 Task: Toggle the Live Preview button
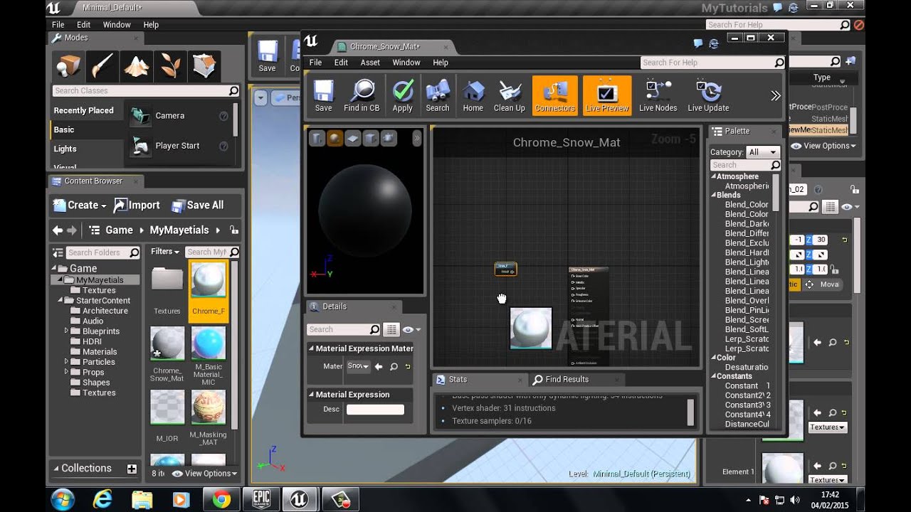(x=607, y=95)
